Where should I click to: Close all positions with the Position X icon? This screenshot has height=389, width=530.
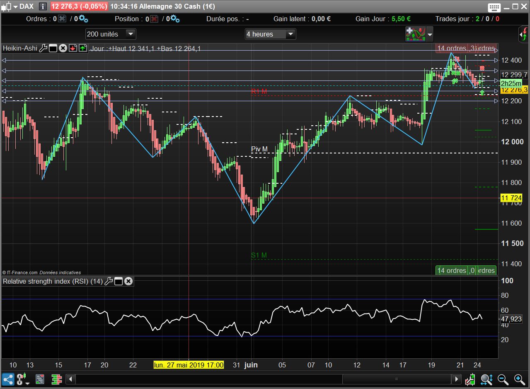click(154, 19)
